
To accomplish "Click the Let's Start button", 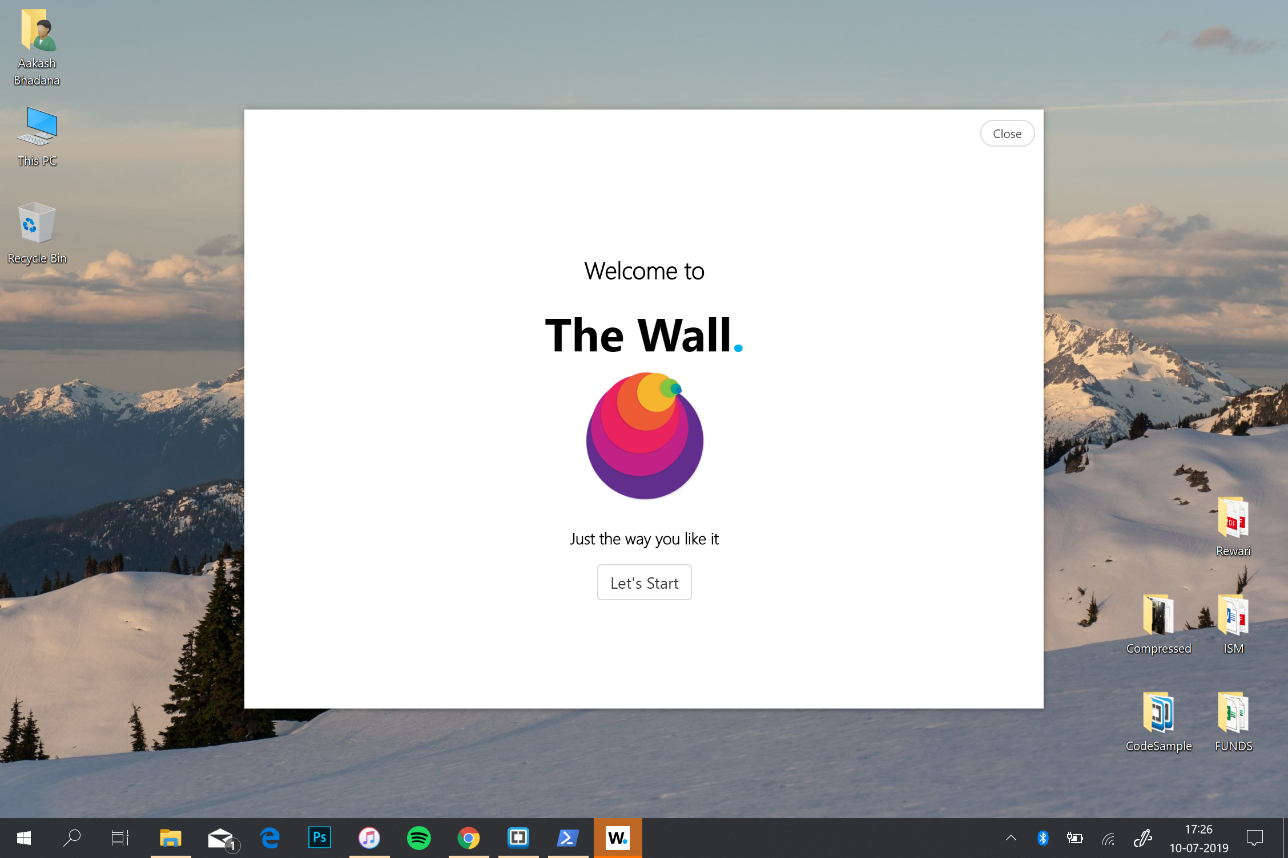I will (x=644, y=582).
